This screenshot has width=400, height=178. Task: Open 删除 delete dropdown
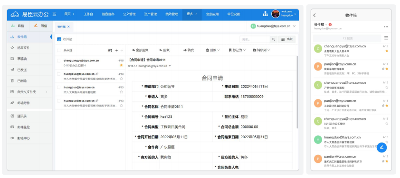click(213, 50)
